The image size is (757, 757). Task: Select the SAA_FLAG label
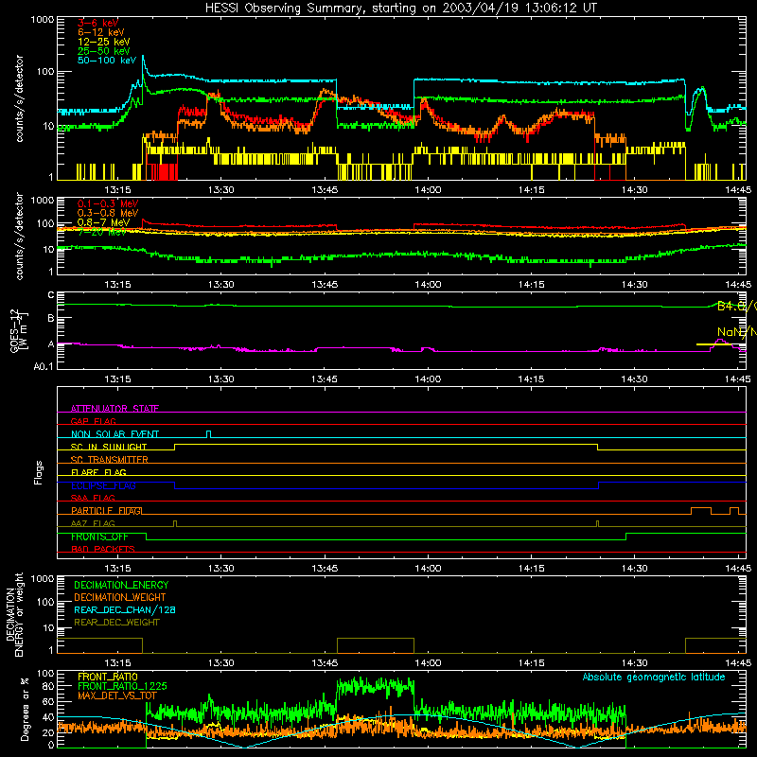pyautogui.click(x=93, y=498)
